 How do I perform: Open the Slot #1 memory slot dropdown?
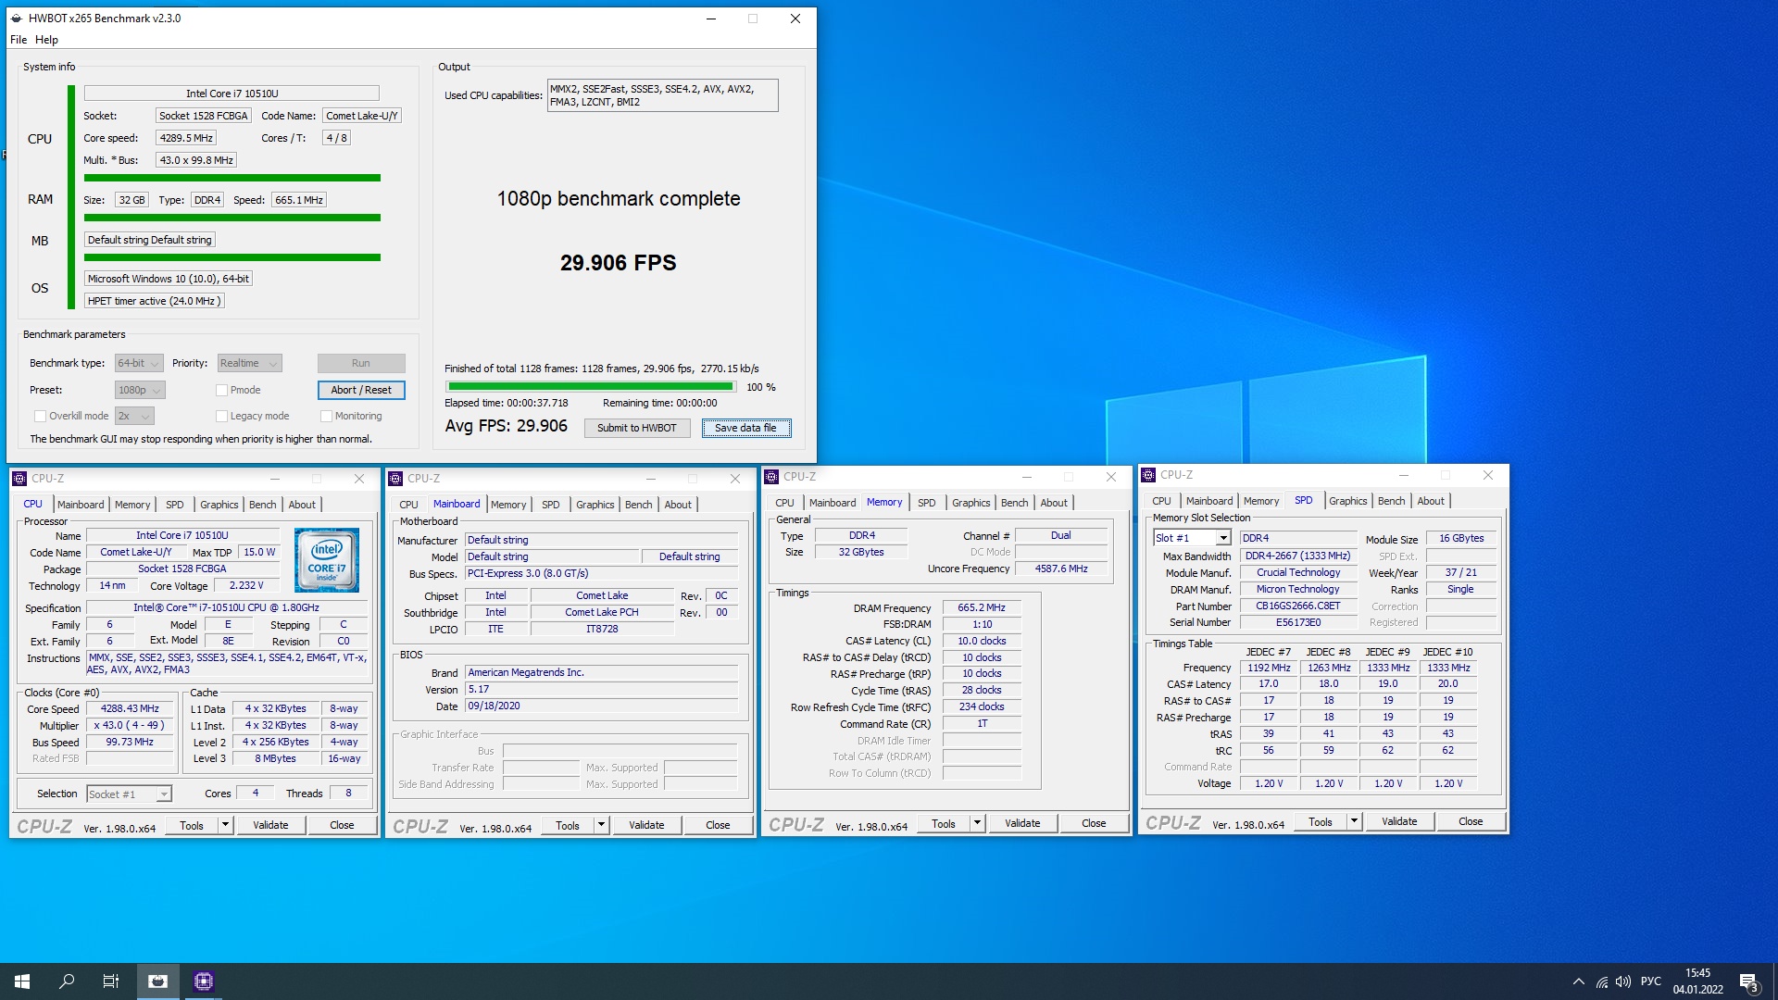[1192, 539]
